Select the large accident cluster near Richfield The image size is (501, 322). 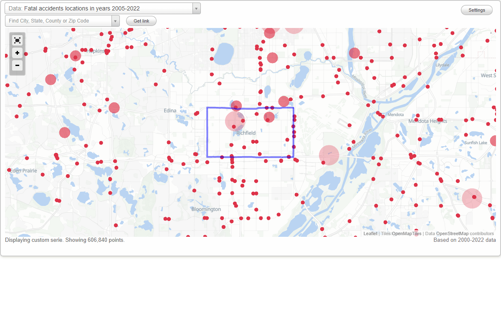click(x=235, y=121)
